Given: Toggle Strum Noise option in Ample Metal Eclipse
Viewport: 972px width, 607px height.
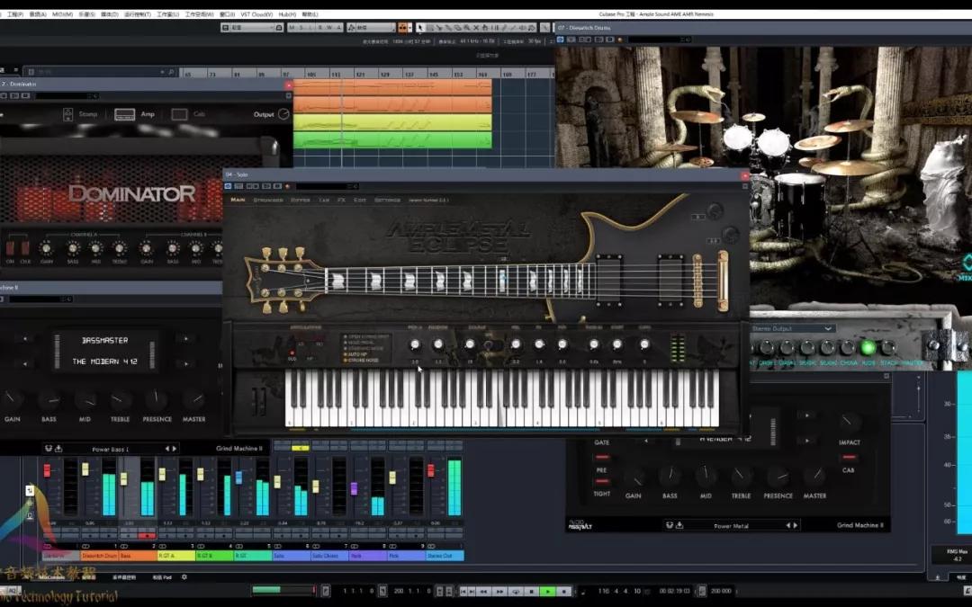Looking at the screenshot, I should 361,360.
